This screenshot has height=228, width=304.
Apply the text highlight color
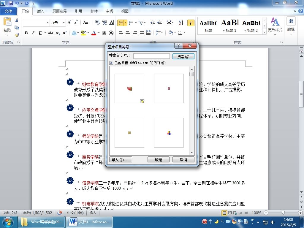coord(83,33)
